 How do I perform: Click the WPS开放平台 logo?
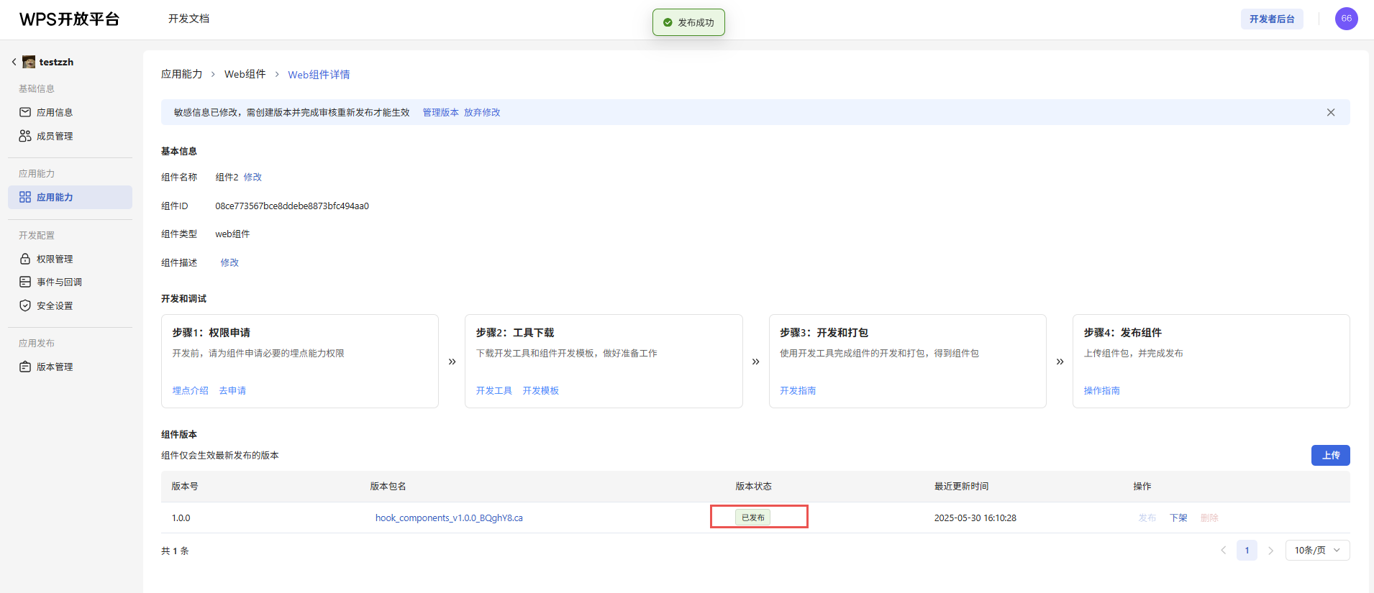tap(69, 19)
